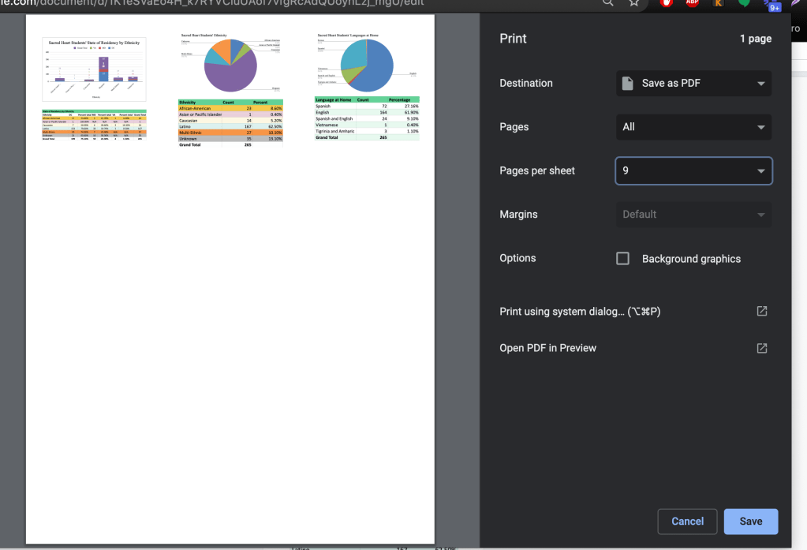807x550 pixels.
Task: Choose Open PDF in Preview
Action: coord(548,348)
